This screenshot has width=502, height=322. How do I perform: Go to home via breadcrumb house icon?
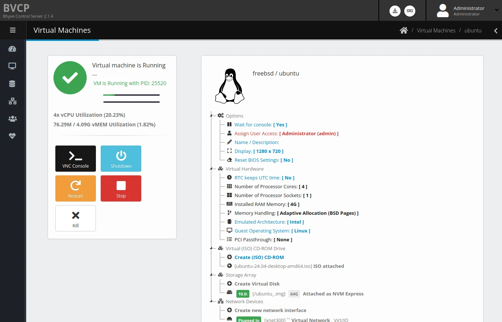404,31
